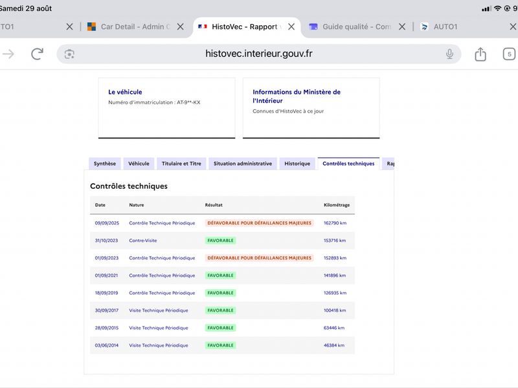Select the date 28/09/2015
Screen dimensions: 518x388
[107, 328]
